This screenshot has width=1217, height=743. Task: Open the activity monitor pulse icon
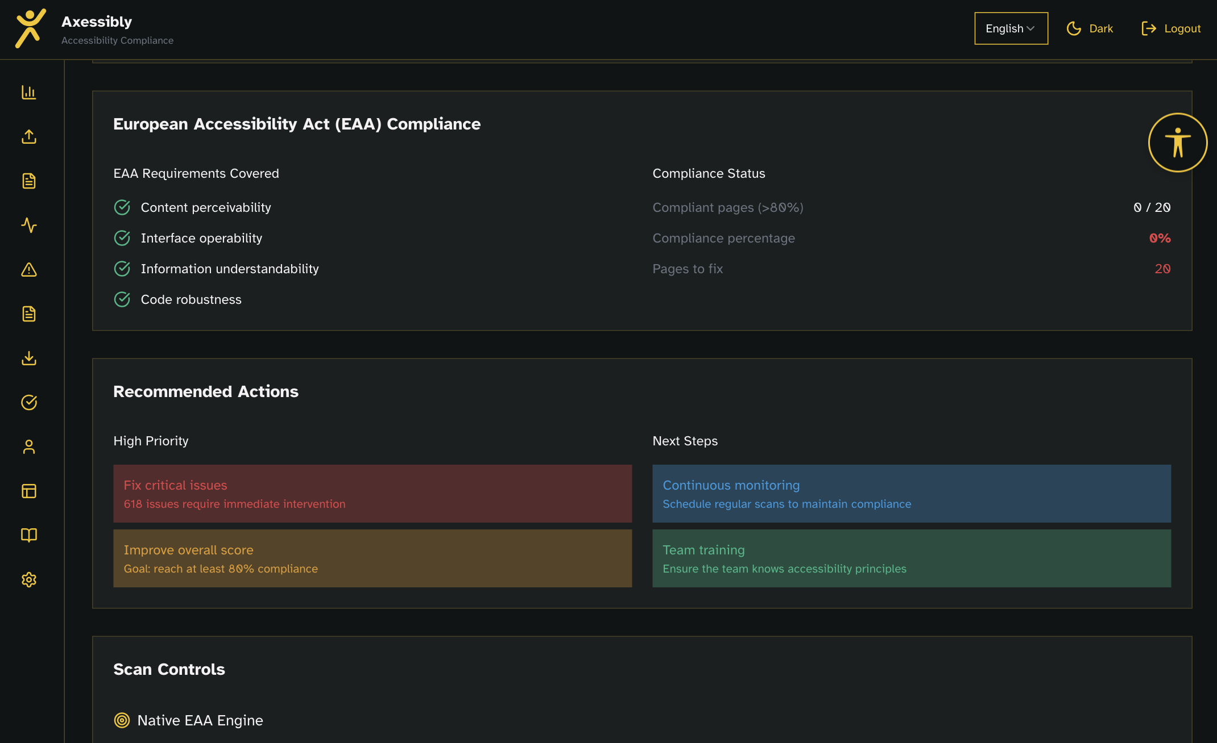pos(29,226)
